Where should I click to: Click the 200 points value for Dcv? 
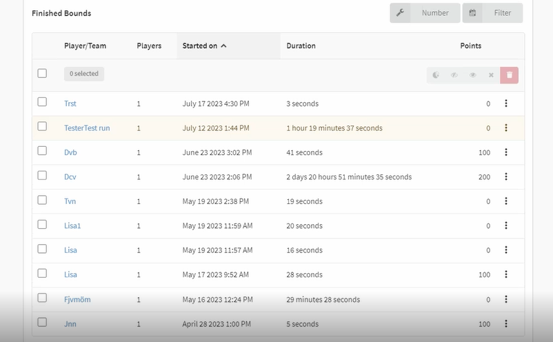click(484, 177)
